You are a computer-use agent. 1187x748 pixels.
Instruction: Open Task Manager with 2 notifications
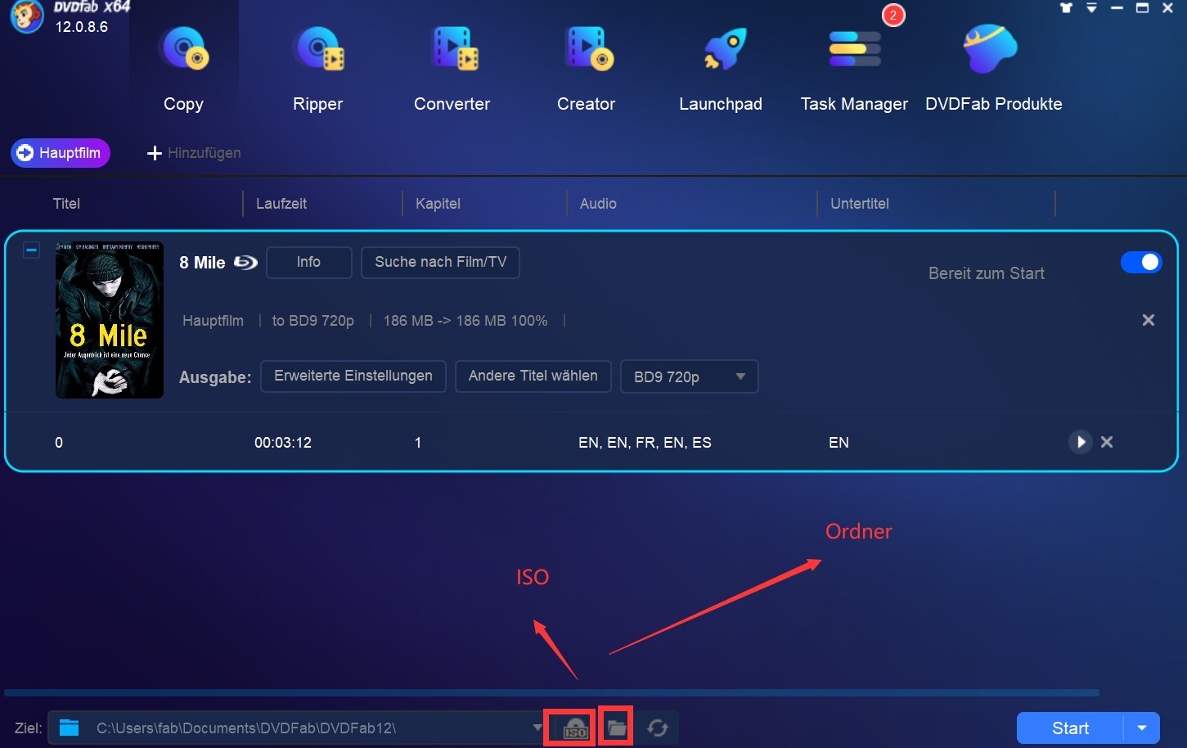pyautogui.click(x=854, y=68)
